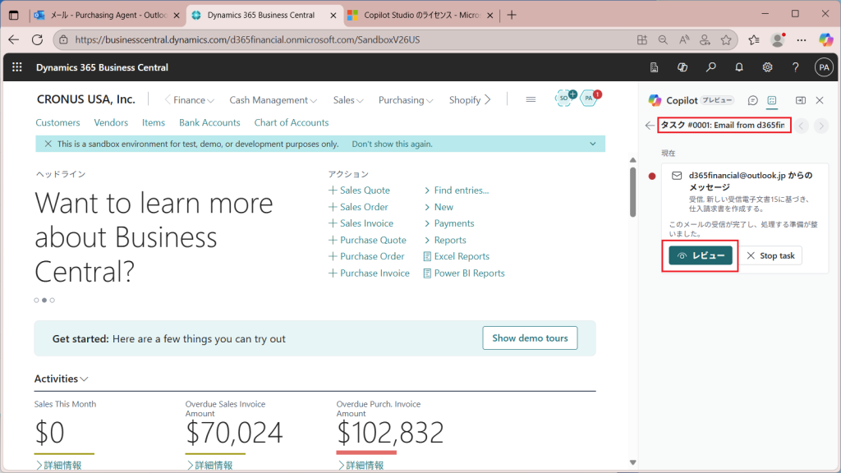Click Show demo tours

(x=530, y=338)
